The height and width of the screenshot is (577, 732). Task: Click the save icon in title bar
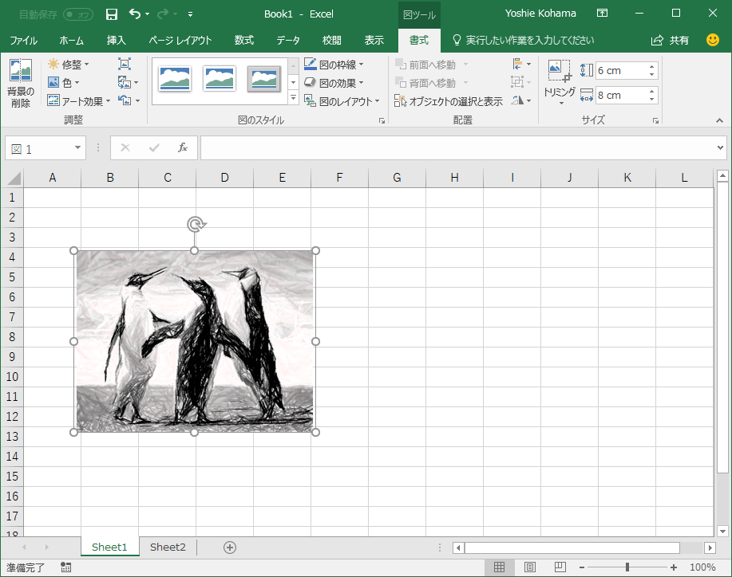[112, 14]
